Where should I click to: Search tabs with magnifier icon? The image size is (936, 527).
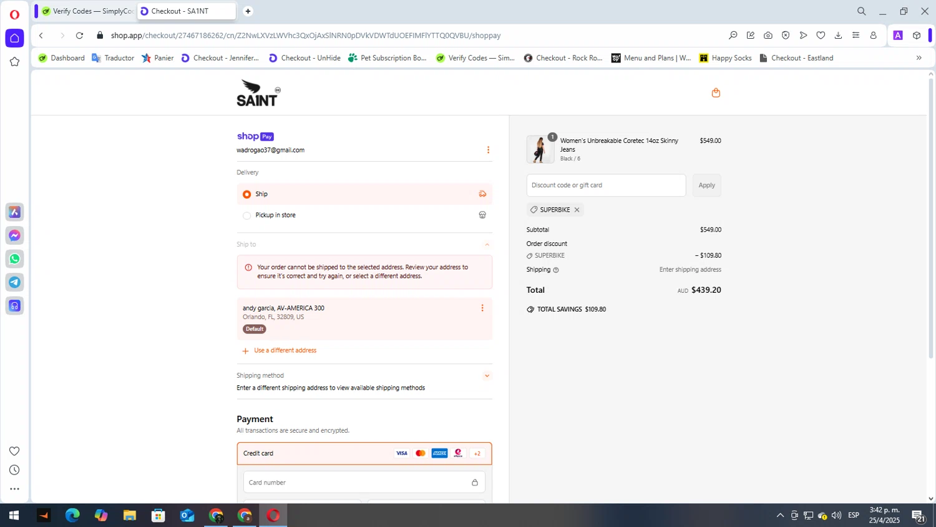click(861, 11)
